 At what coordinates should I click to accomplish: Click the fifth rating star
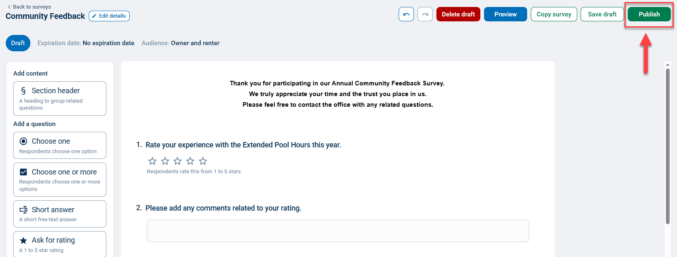click(x=203, y=161)
